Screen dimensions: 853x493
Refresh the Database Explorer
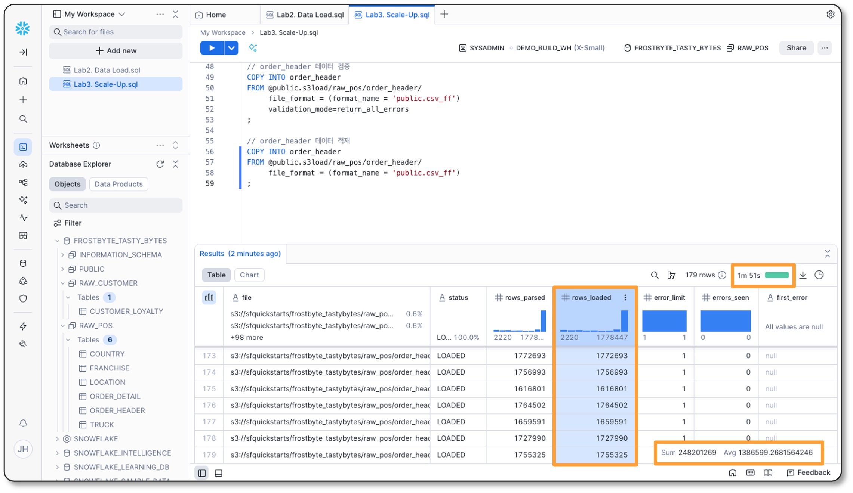coord(160,164)
